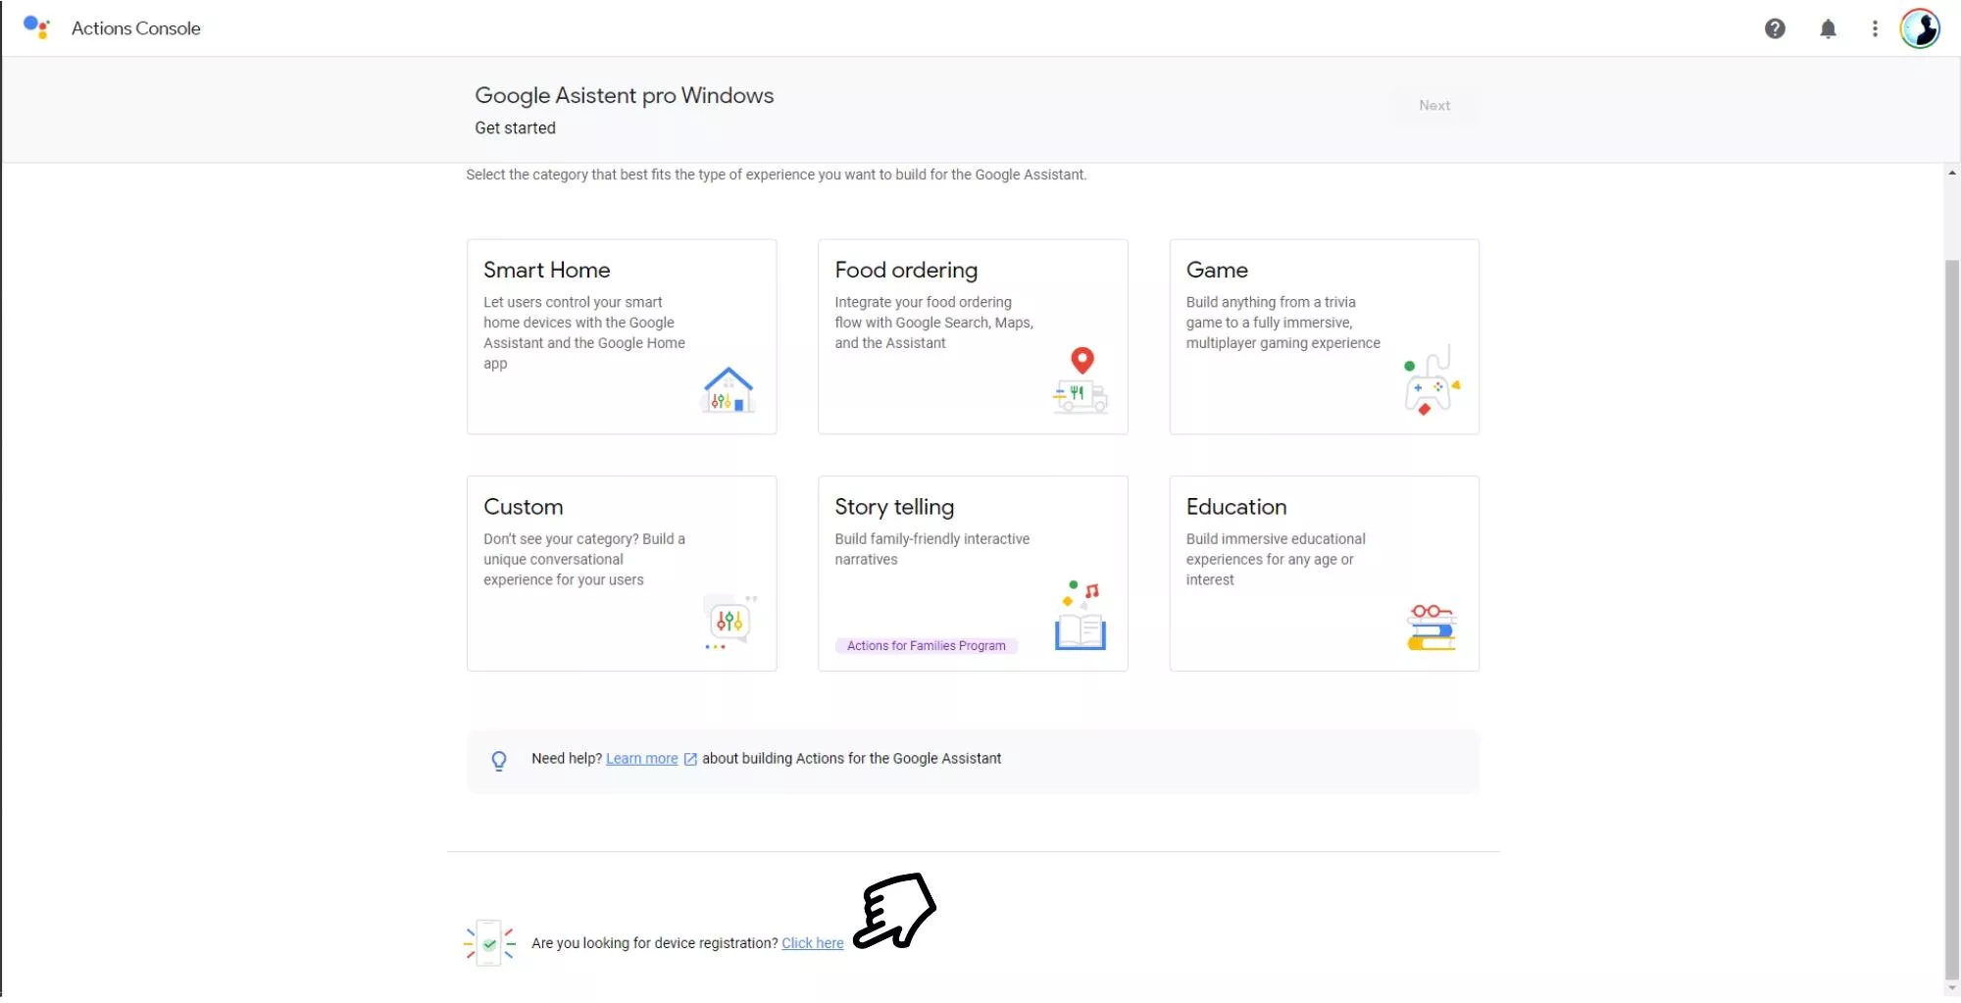The width and height of the screenshot is (1961, 1003).
Task: Click the external link icon beside Learn more
Action: (x=690, y=759)
